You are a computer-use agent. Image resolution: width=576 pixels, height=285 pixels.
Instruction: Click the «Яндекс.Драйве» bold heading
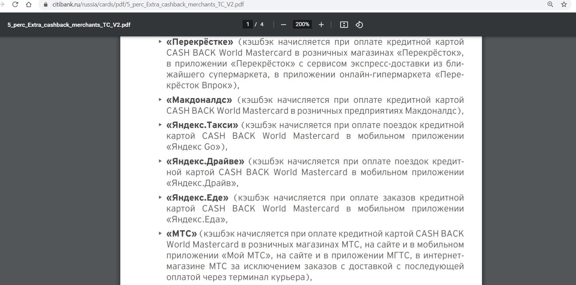205,161
